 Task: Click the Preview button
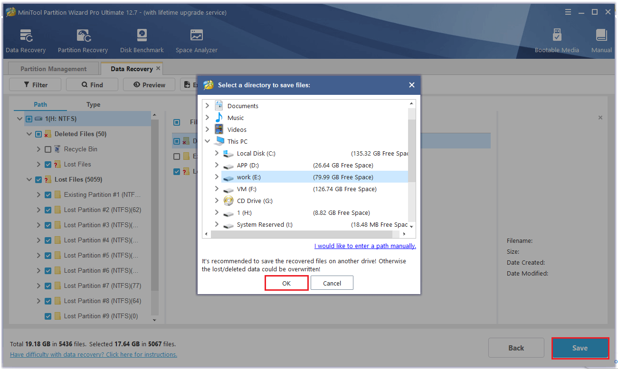click(149, 84)
